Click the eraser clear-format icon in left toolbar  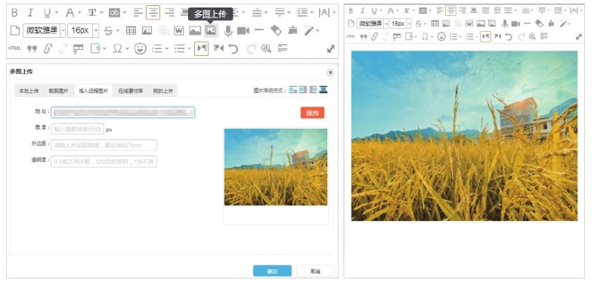pos(276,30)
